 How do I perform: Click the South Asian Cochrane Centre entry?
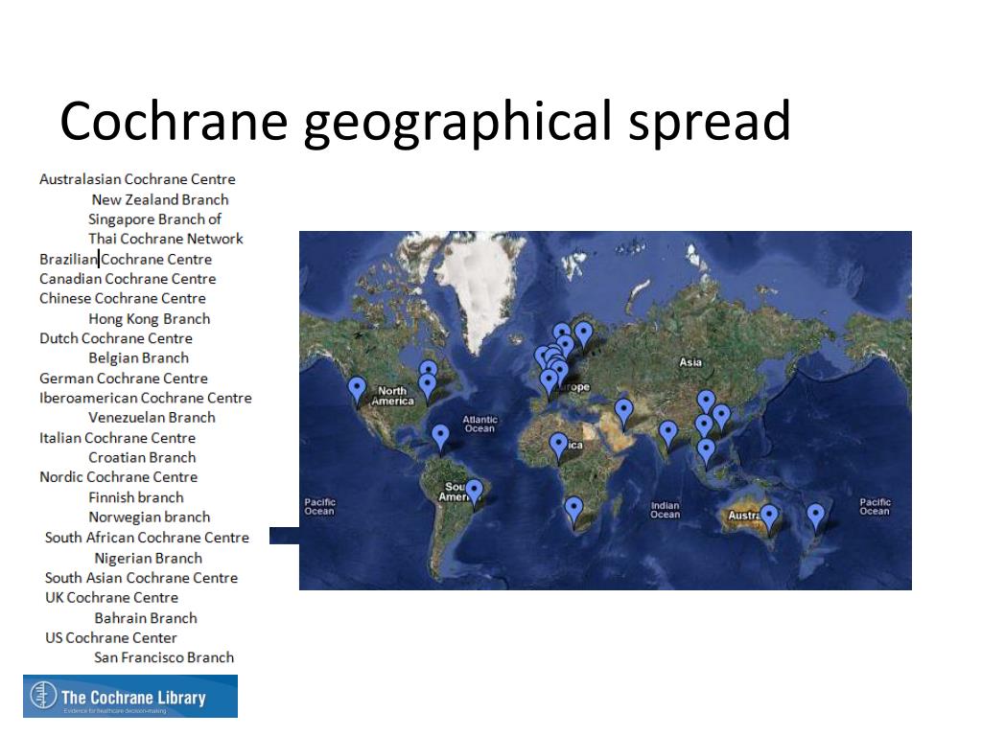click(141, 578)
